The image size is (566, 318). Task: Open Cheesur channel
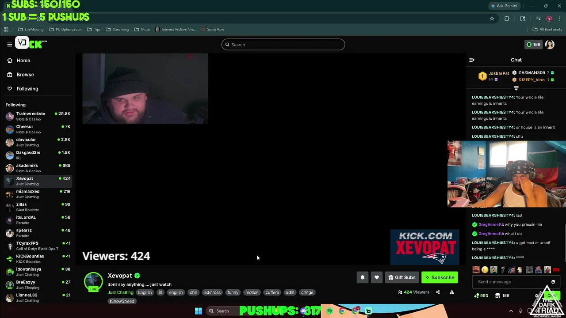pos(38,129)
